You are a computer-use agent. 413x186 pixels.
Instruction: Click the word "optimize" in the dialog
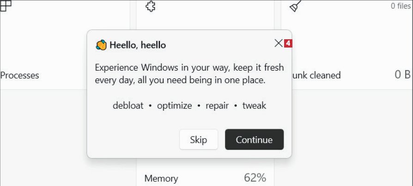[174, 105]
